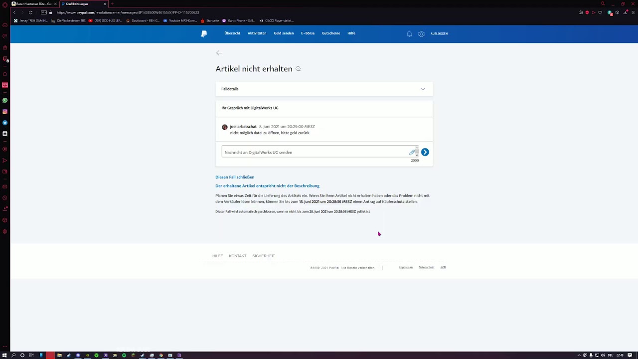Open the Impressum footer link
Screen dimensions: 638x359
point(406,267)
